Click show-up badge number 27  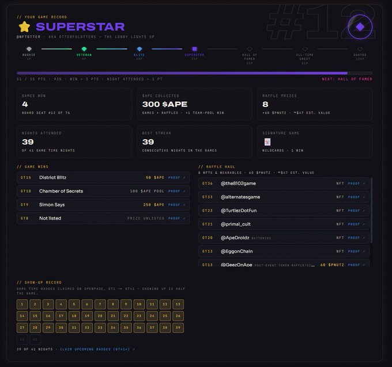(x=22, y=327)
